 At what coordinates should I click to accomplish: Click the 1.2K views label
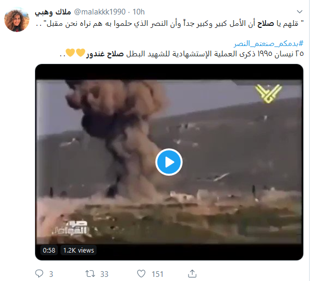(x=79, y=250)
